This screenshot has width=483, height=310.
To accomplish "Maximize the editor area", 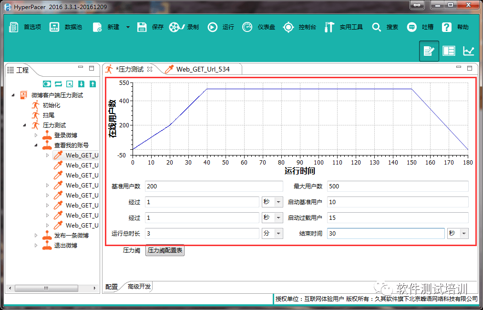I will pos(470,68).
